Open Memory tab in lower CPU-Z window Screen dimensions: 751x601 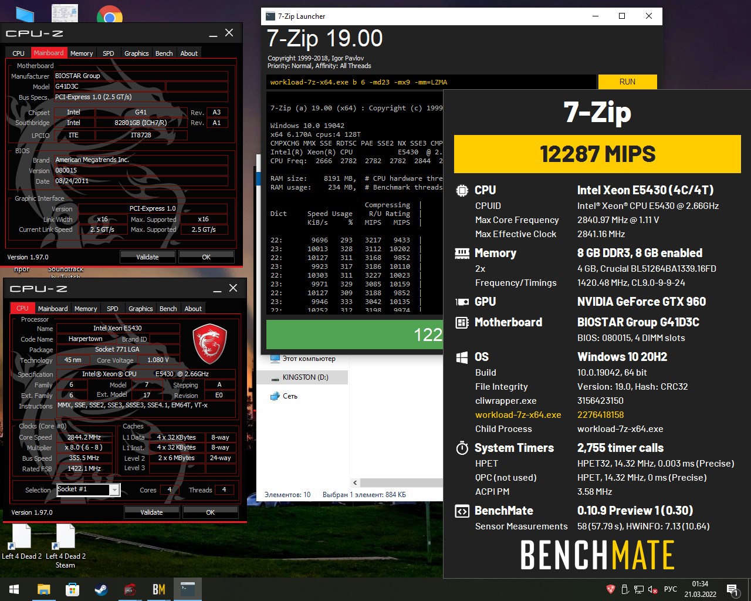tap(86, 309)
